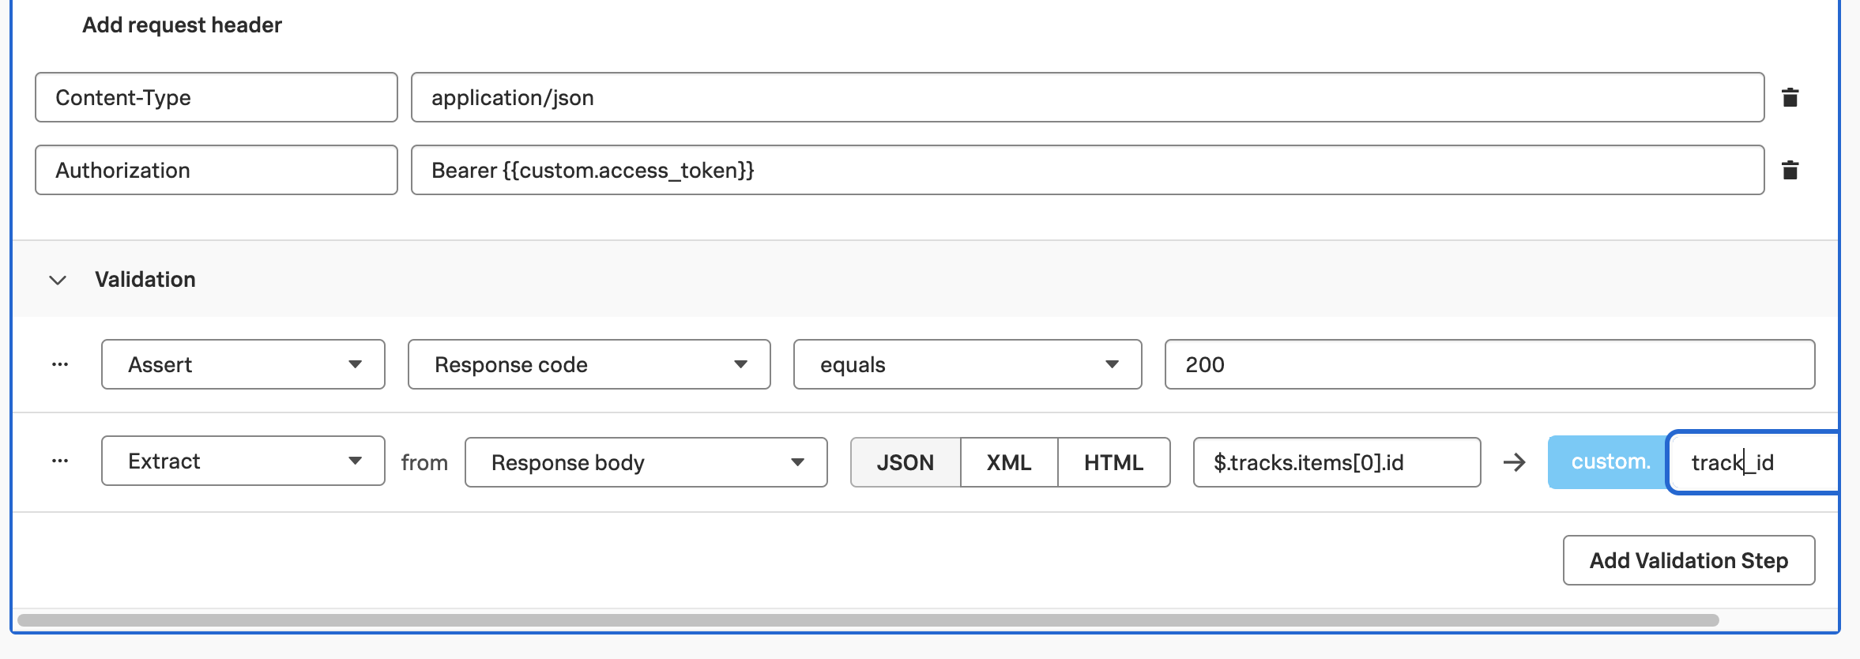The width and height of the screenshot is (1860, 659).
Task: Open the Response code dropdown
Action: [x=589, y=364]
